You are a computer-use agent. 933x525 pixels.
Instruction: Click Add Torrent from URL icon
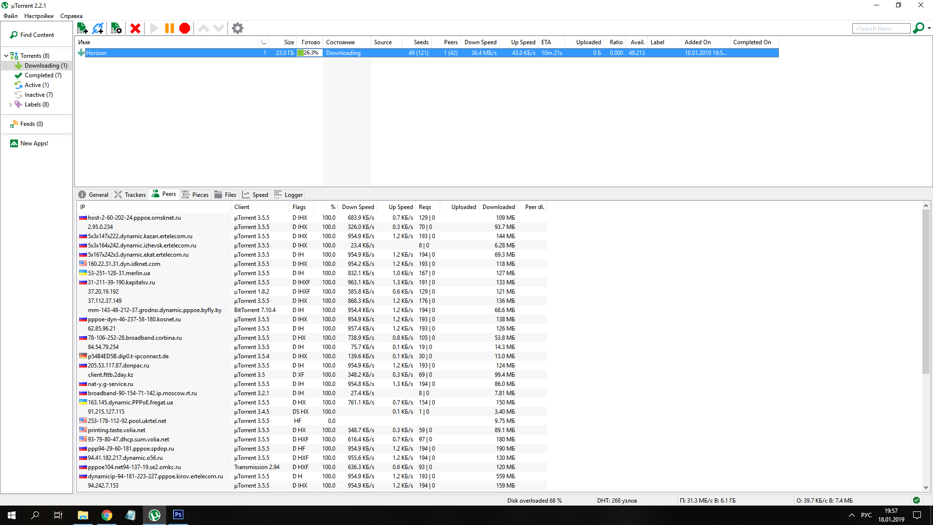click(x=98, y=28)
